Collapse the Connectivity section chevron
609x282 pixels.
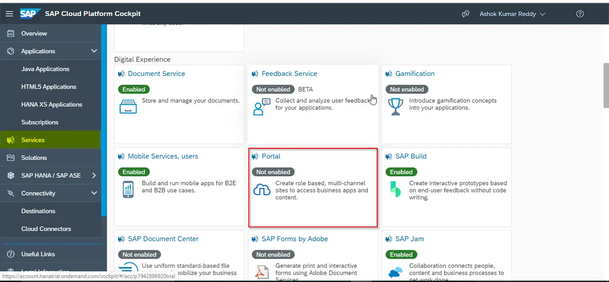(94, 193)
